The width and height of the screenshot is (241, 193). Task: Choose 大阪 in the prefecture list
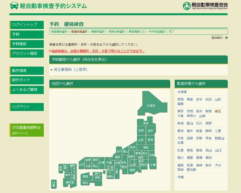point(180,138)
